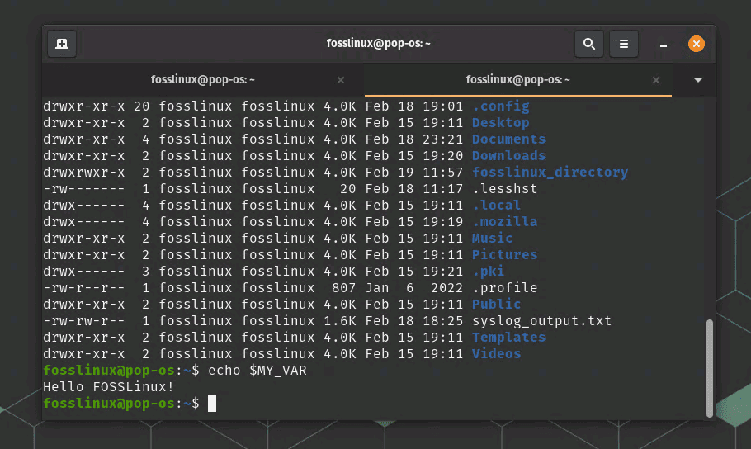Click the drwxrwxr-x permissions of fosslinux_directory
This screenshot has height=449, width=751.
[84, 172]
